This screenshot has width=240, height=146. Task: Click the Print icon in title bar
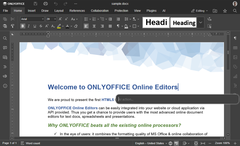(45, 4)
